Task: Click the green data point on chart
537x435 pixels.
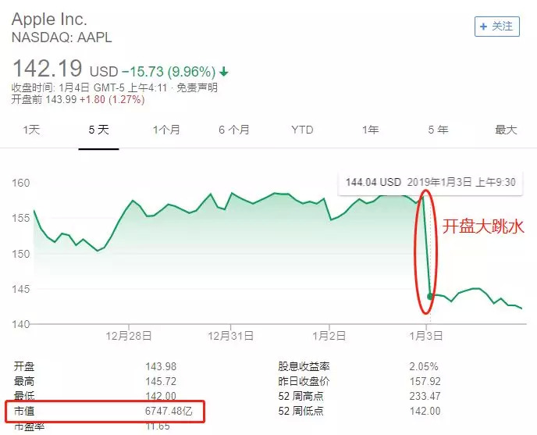Action: 430,296
